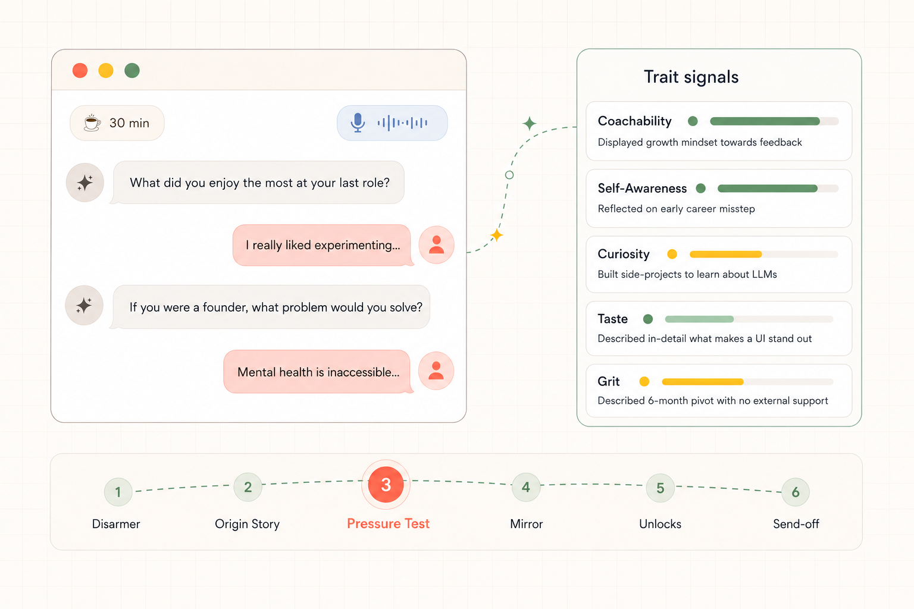Jump to step 6 Send-off

(x=796, y=492)
